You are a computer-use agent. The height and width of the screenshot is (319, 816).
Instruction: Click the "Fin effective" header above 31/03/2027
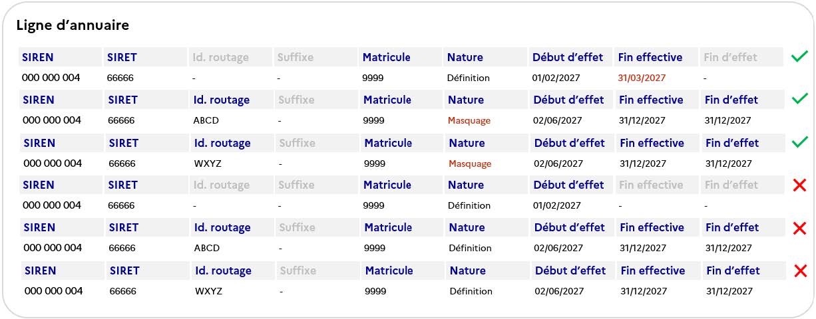(x=650, y=57)
